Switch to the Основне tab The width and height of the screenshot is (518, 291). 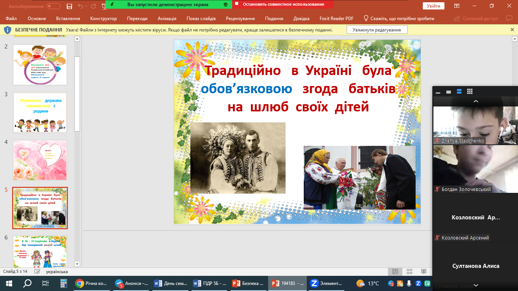[x=37, y=19]
